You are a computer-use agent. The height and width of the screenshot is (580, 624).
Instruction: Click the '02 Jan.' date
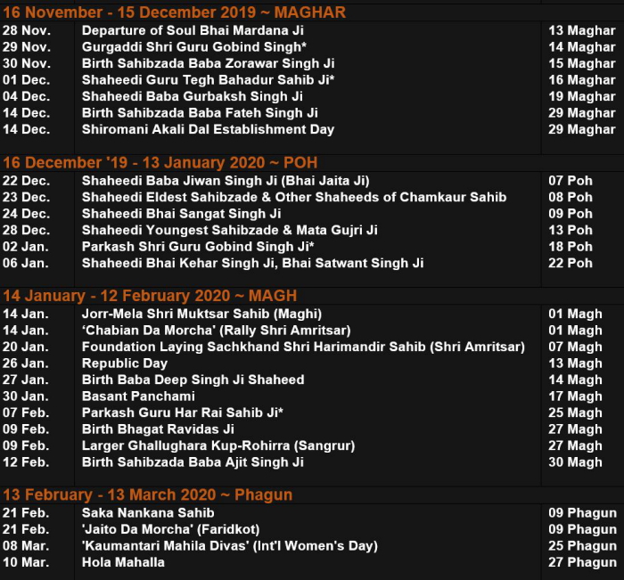click(26, 247)
